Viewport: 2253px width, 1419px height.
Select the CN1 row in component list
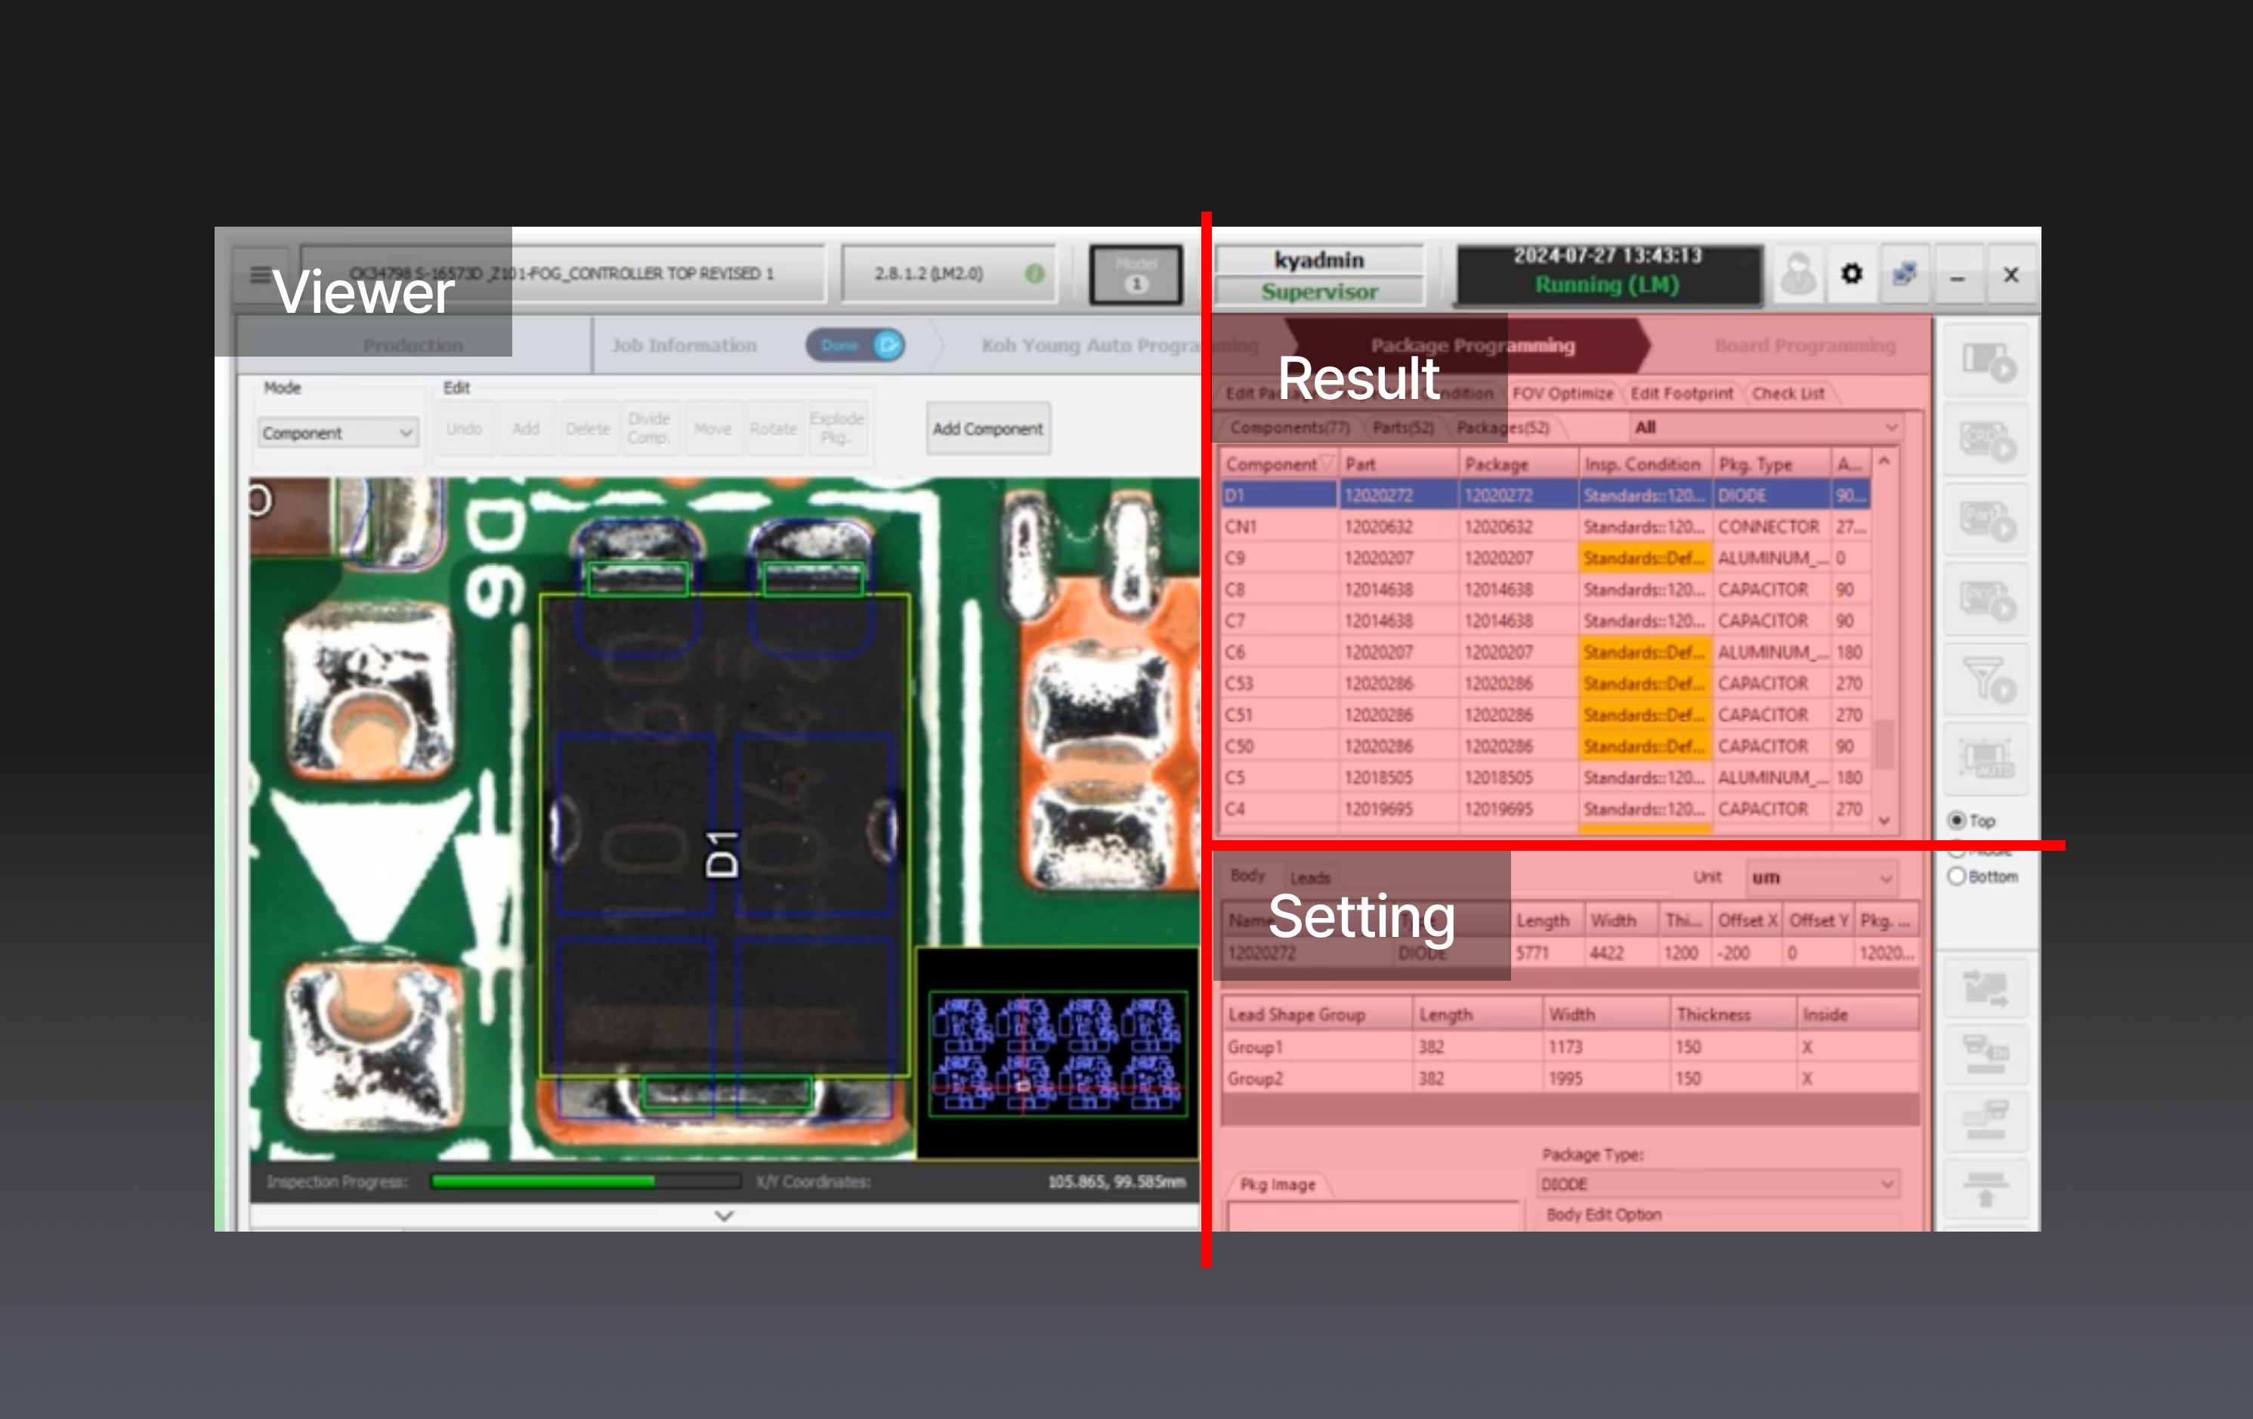[1546, 527]
